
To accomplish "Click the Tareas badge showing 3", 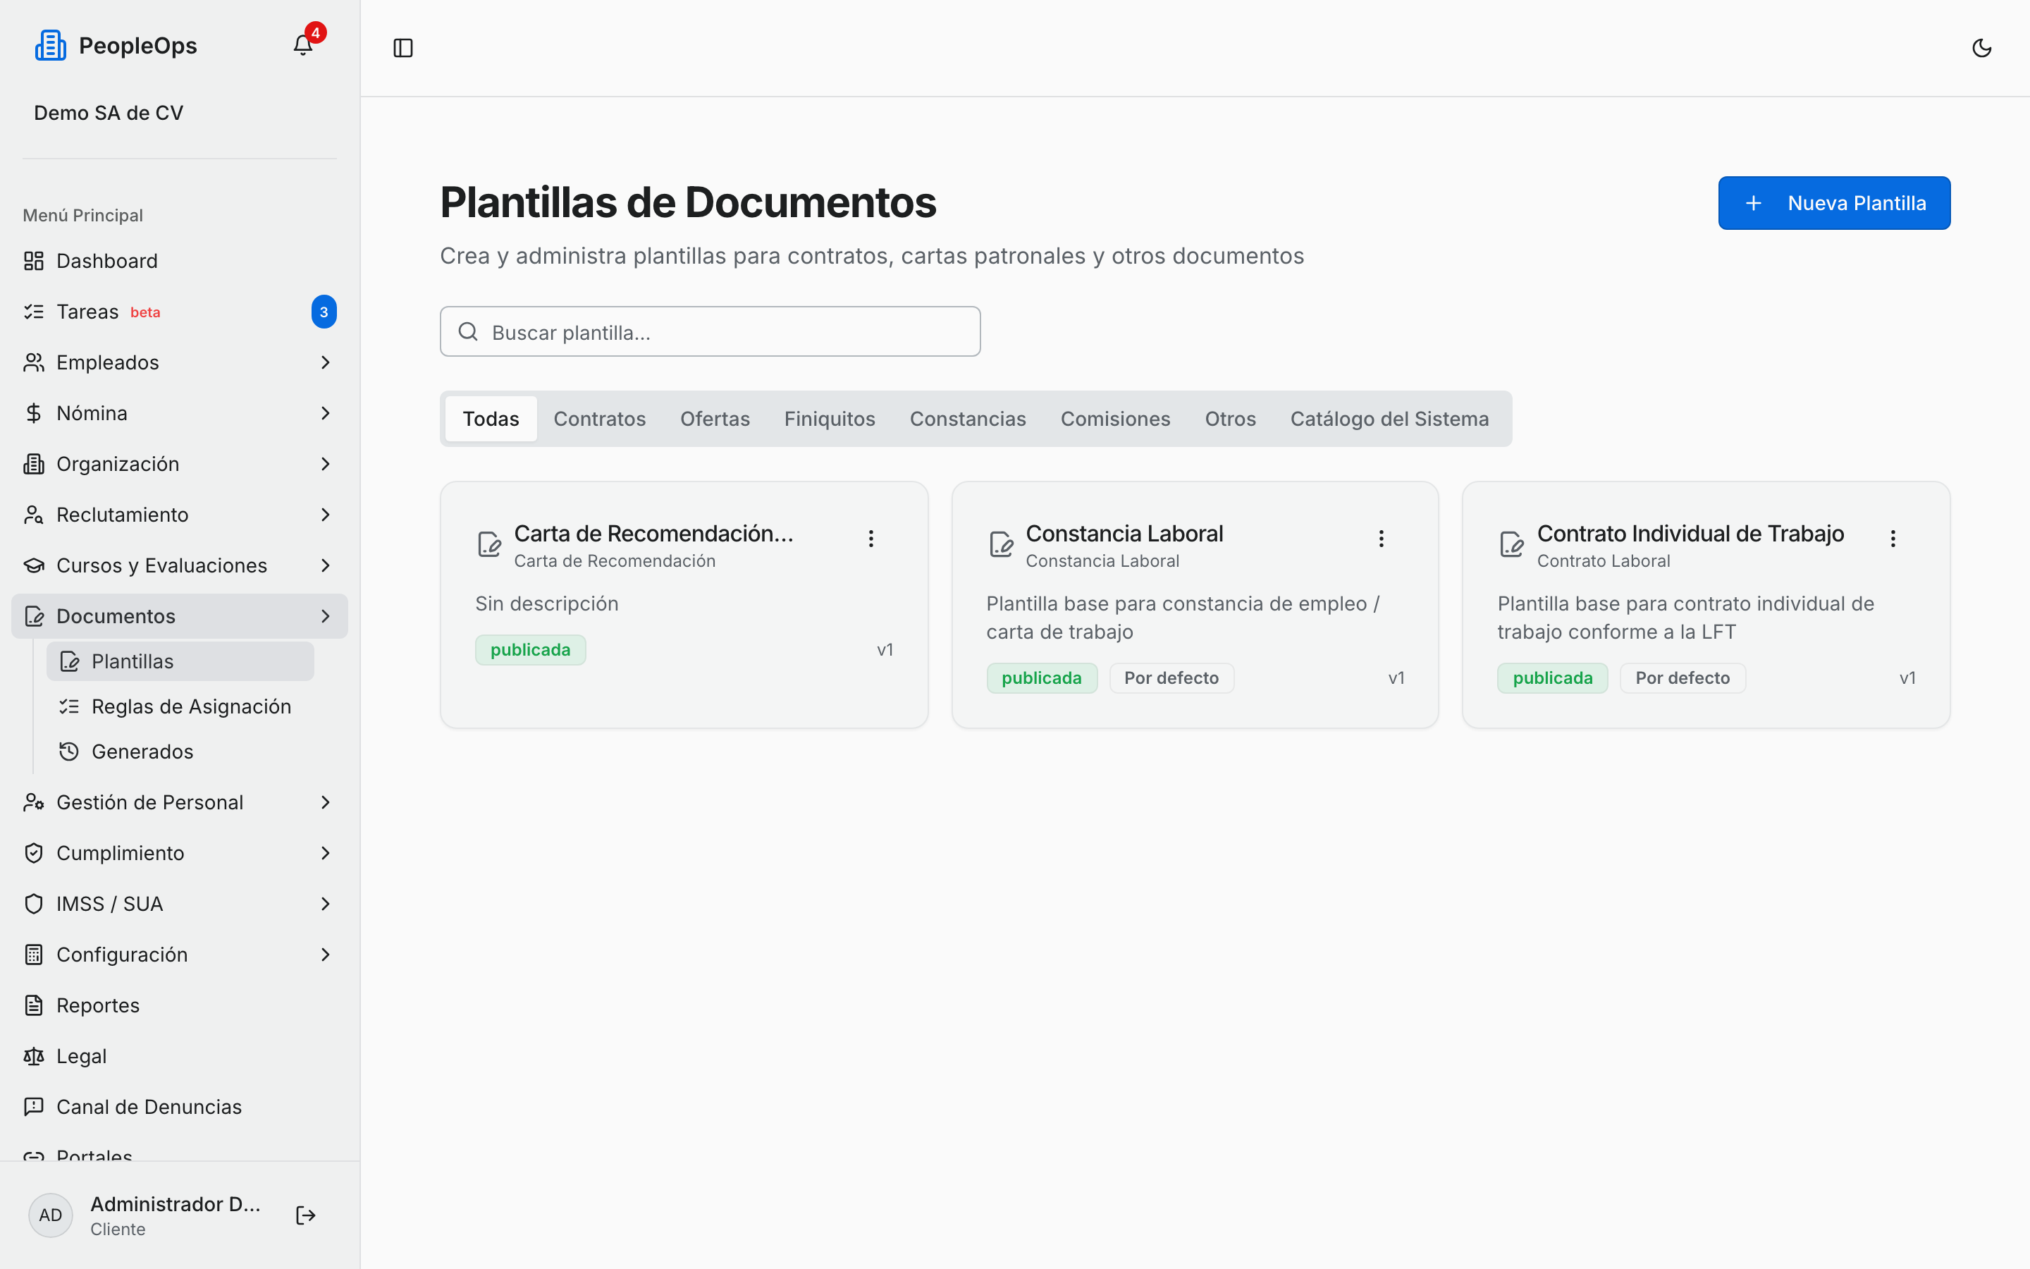I will [324, 312].
